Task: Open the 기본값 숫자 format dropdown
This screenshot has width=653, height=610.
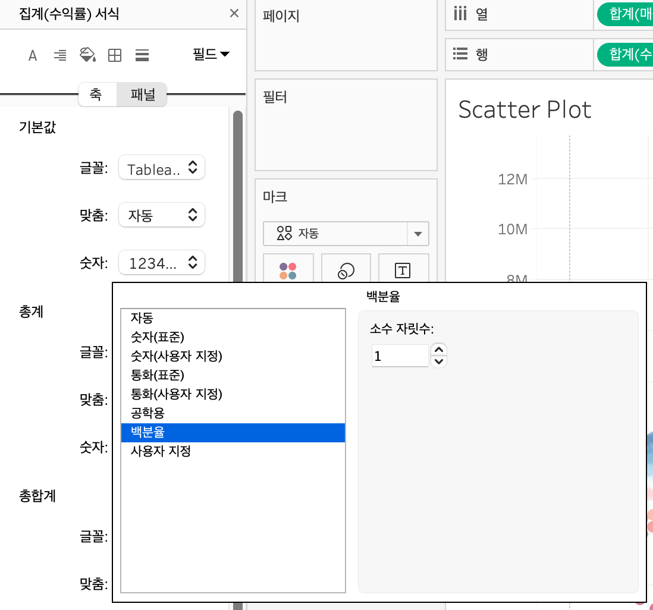Action: pos(162,262)
